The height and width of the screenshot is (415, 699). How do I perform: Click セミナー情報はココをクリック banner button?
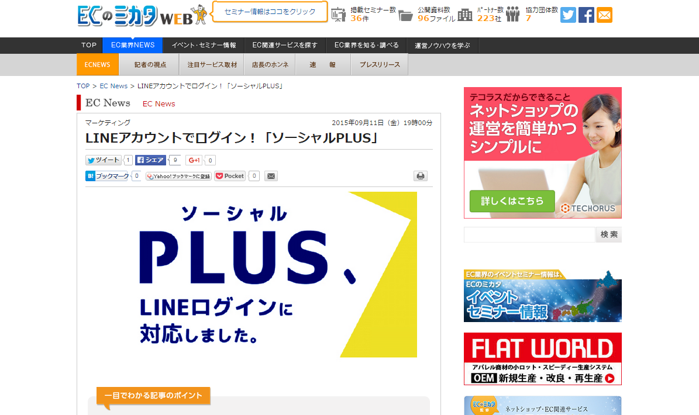point(270,12)
